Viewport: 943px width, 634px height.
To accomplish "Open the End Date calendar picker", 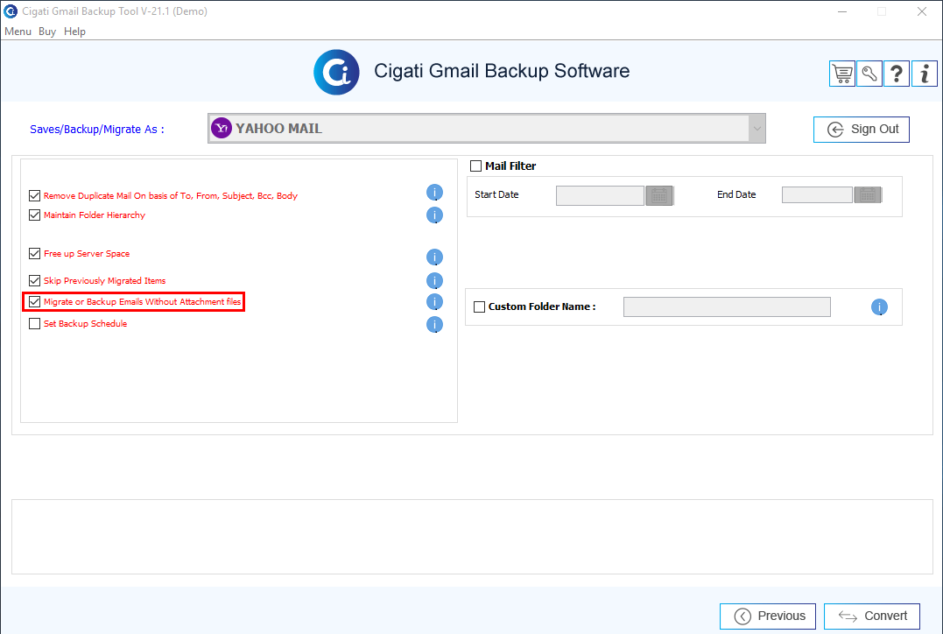I will tap(867, 195).
